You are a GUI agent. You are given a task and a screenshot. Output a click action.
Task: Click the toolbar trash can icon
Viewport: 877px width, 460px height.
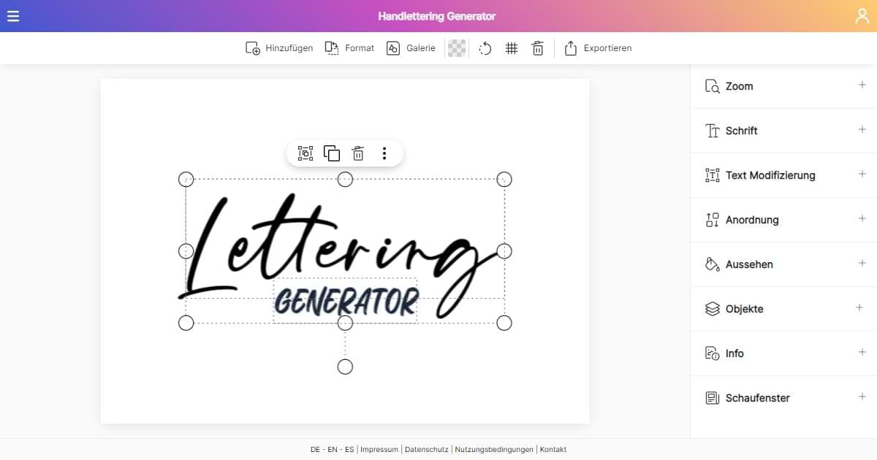[x=538, y=48]
